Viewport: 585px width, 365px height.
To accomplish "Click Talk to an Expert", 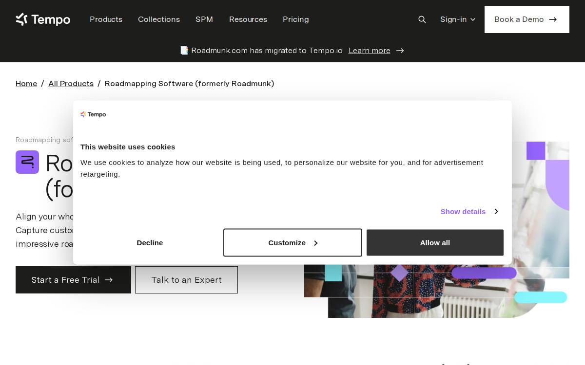I will point(186,280).
